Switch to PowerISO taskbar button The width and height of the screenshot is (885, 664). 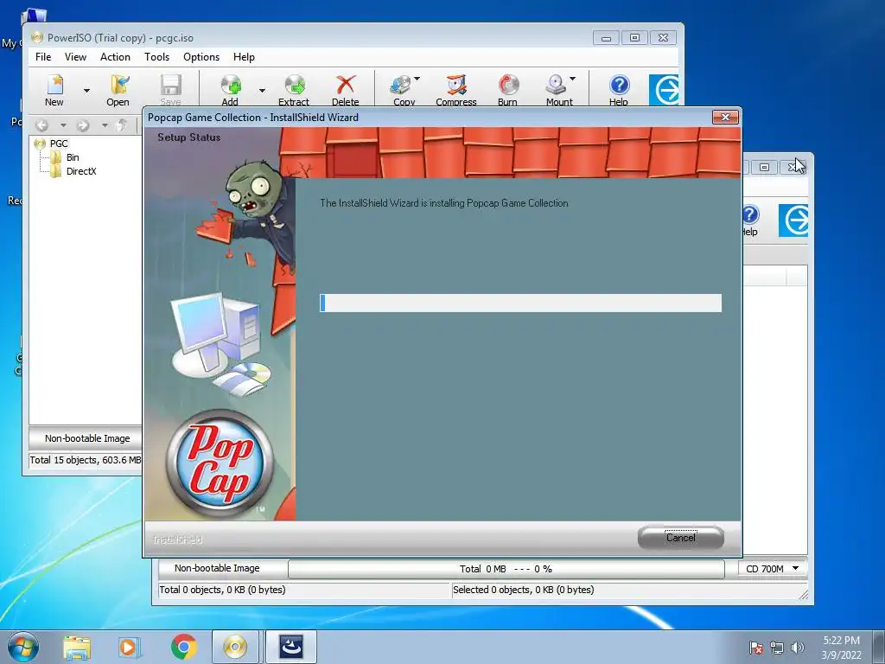pos(235,647)
